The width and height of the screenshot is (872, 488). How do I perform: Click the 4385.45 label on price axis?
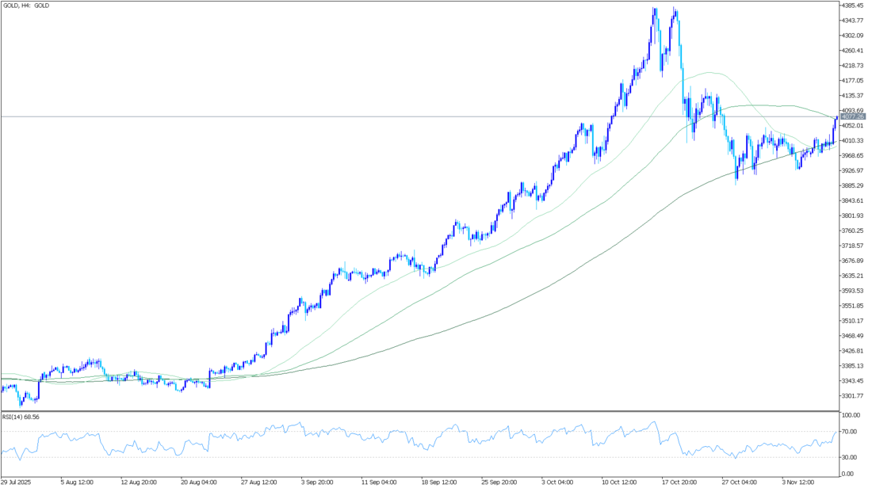pos(853,5)
